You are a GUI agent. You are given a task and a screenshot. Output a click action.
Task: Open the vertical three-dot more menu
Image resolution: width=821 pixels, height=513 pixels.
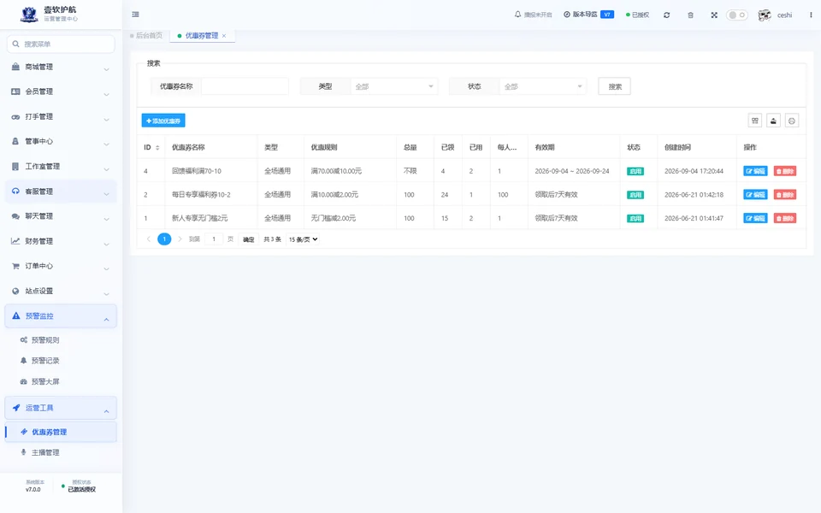point(811,15)
